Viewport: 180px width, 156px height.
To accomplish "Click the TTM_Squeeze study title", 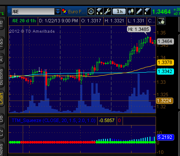I will pyautogui.click(x=54, y=120).
